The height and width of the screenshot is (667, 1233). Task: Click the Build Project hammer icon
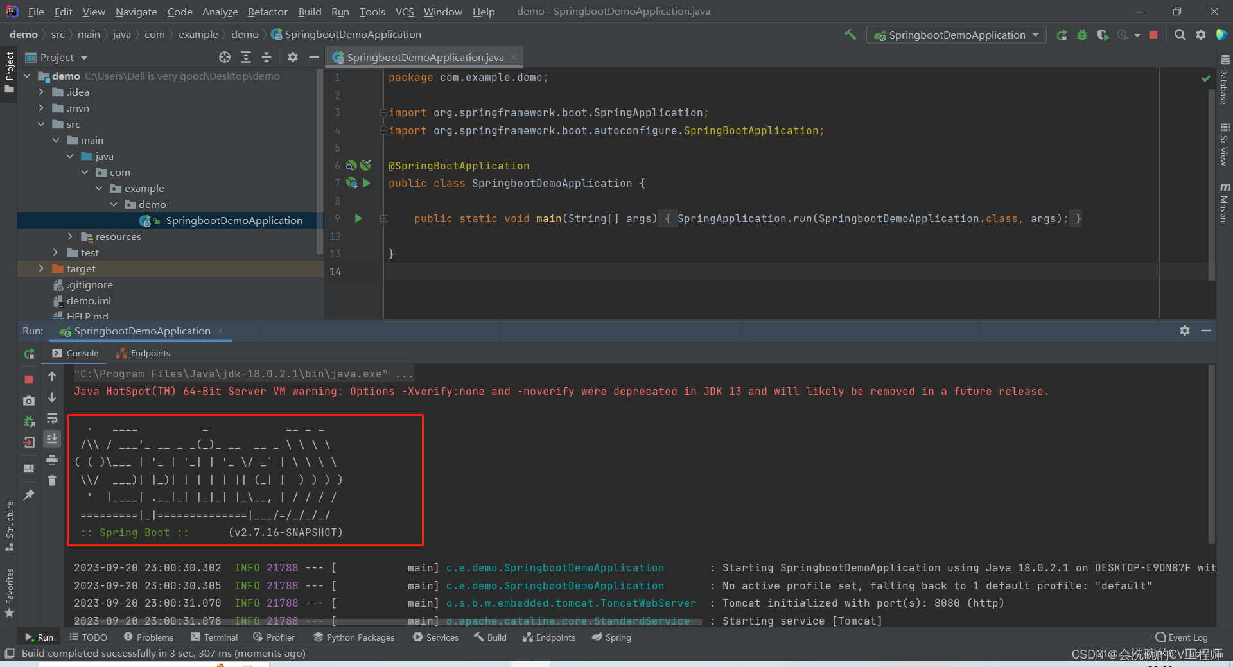[x=850, y=35]
